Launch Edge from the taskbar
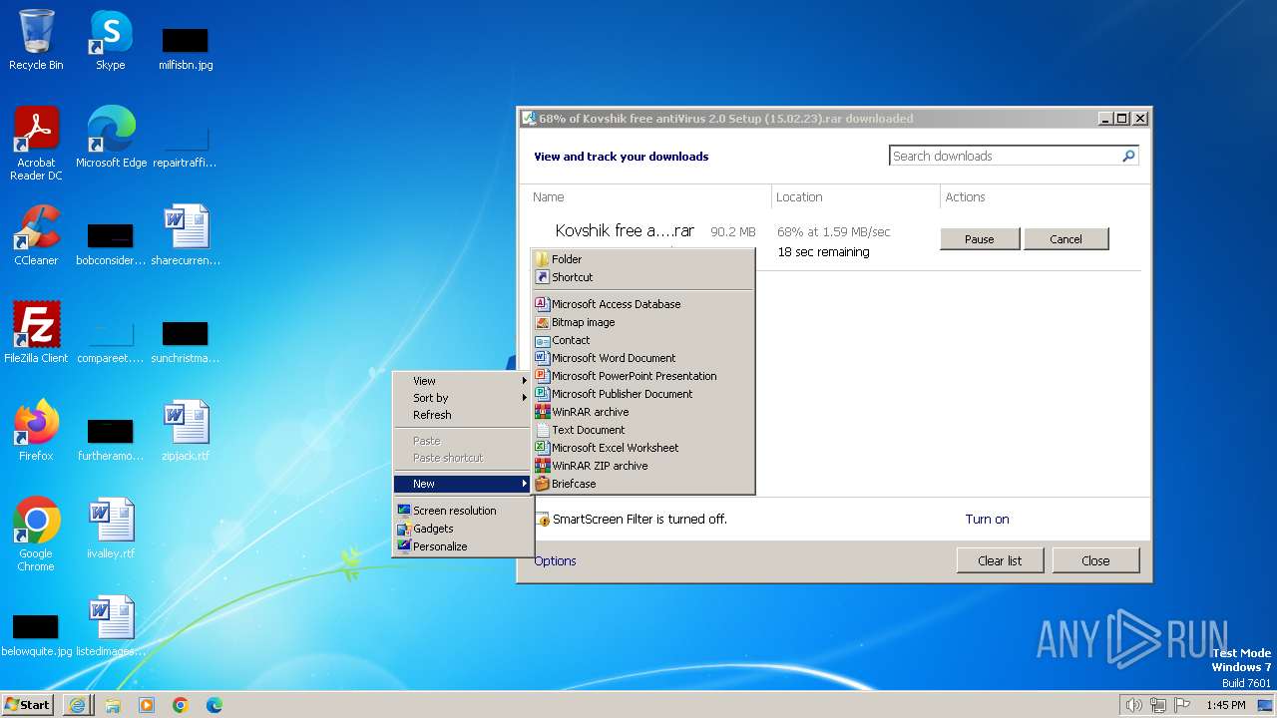 click(x=214, y=705)
